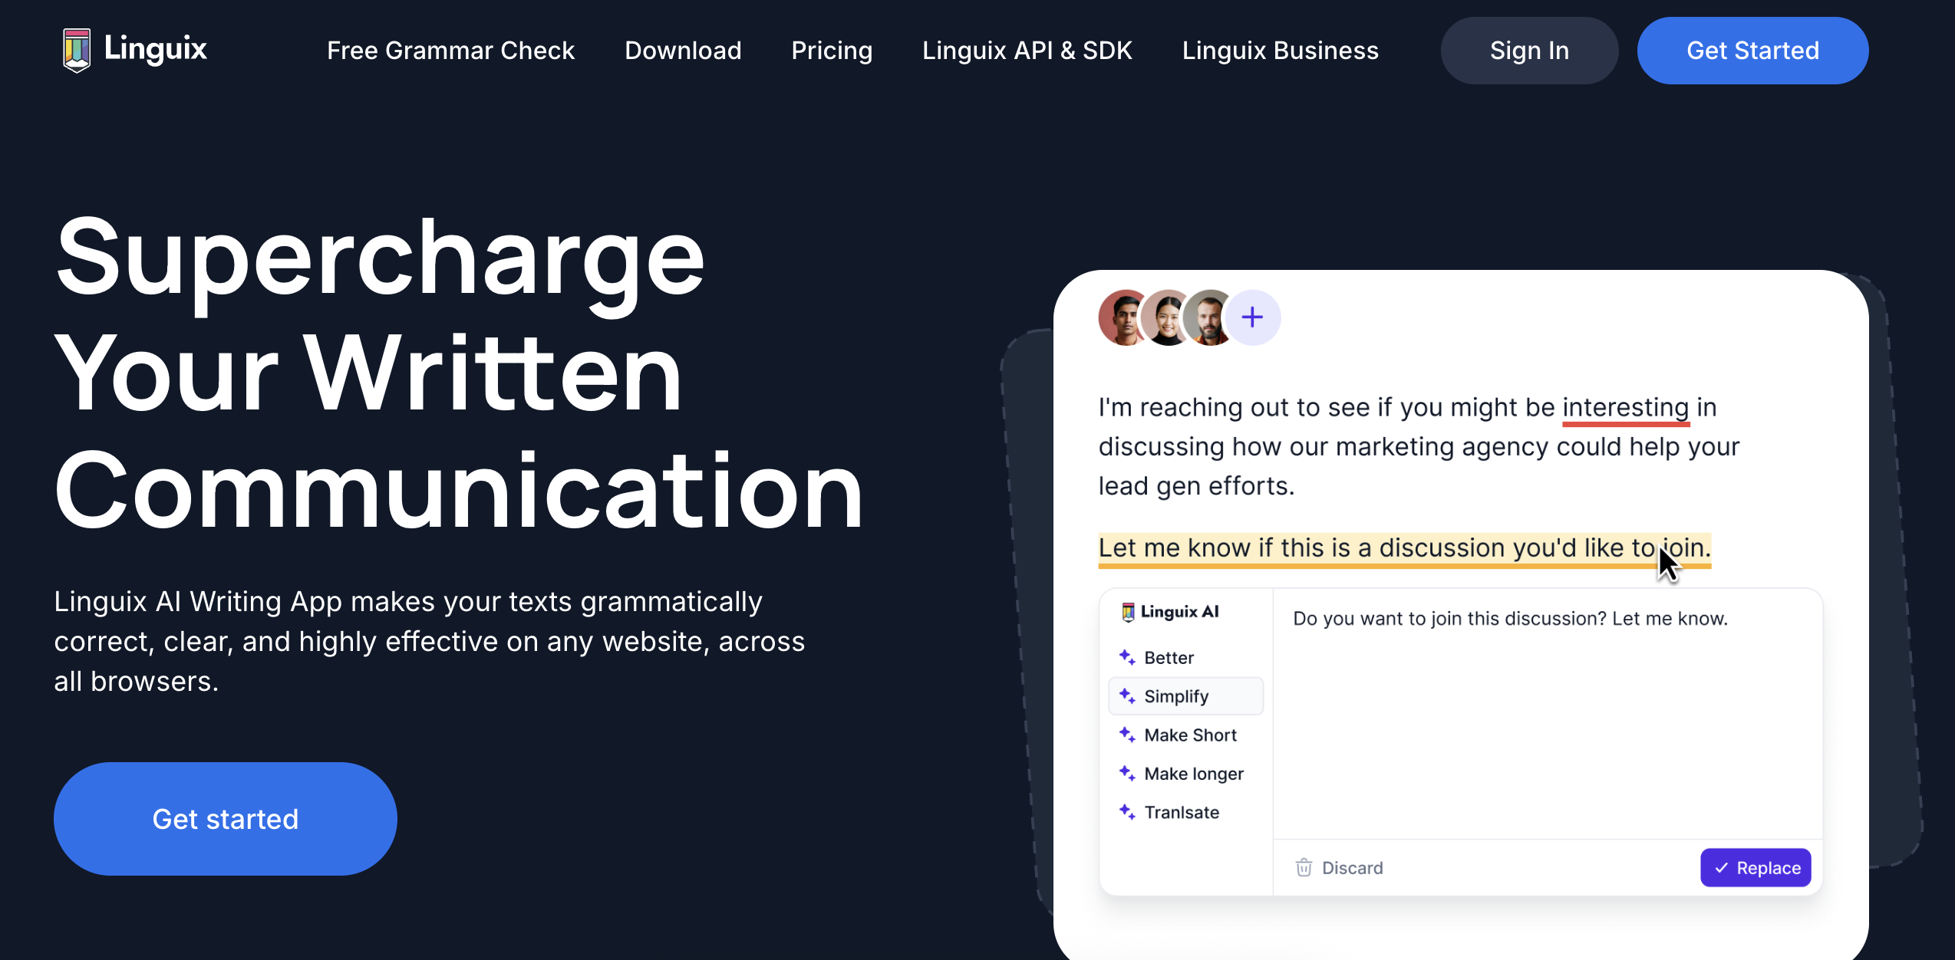Expand the Linguix Business section
This screenshot has height=960, width=1955.
[x=1280, y=50]
